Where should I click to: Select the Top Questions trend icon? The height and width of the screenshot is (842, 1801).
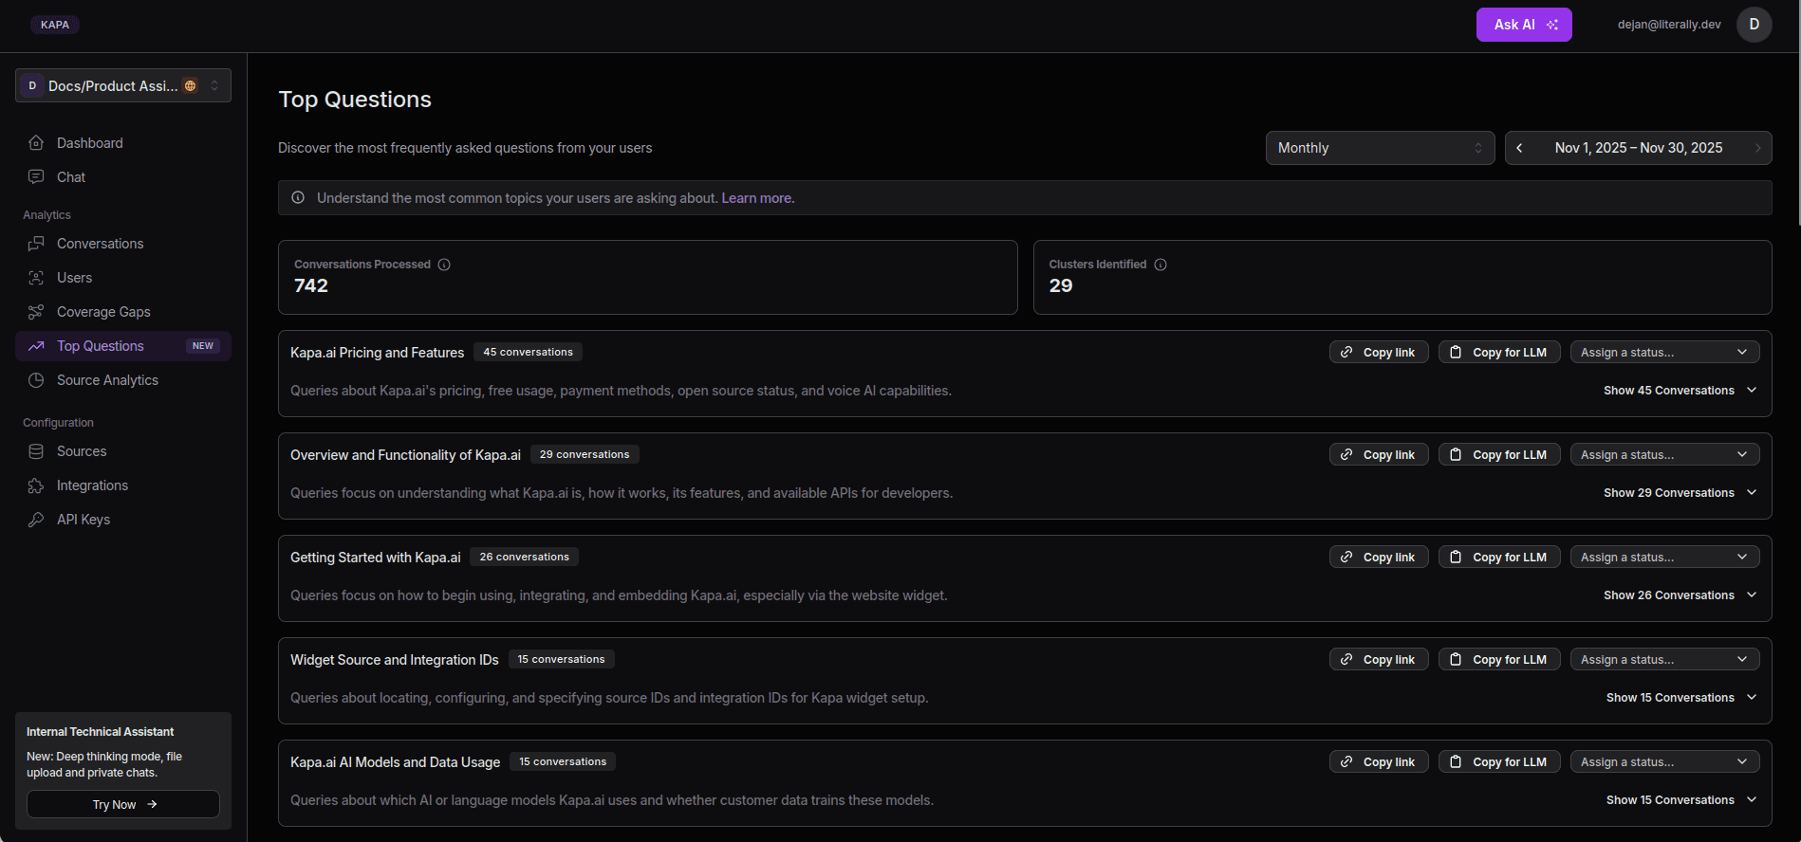pos(36,346)
